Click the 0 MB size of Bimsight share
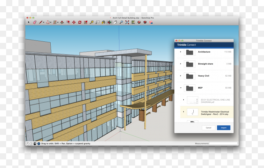The image size is (264, 168). (229, 64)
